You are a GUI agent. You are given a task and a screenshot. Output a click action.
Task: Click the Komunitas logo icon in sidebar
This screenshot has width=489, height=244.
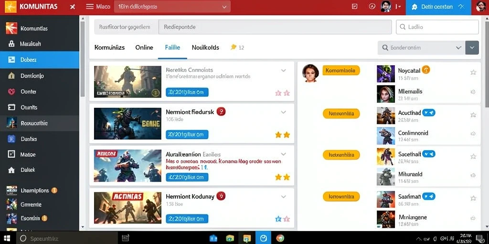(11, 28)
